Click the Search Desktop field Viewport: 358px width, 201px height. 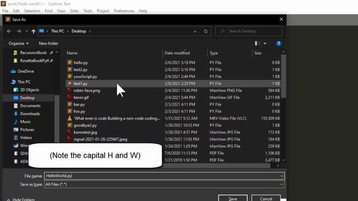(249, 31)
